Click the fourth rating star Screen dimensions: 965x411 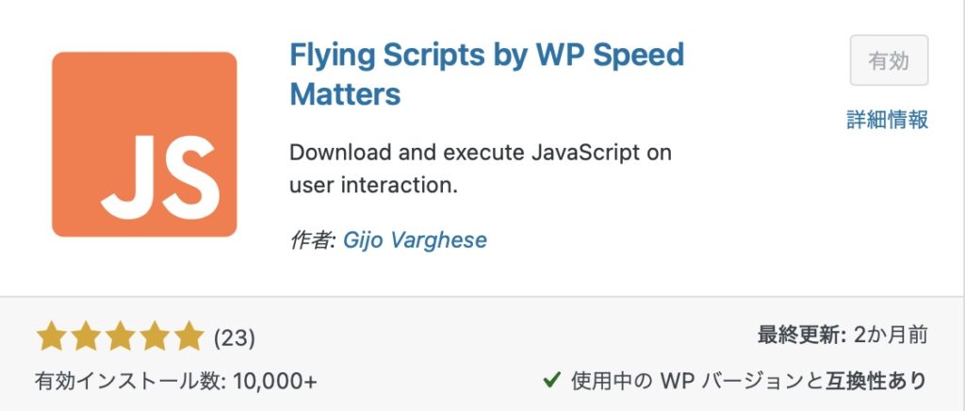pyautogui.click(x=155, y=337)
